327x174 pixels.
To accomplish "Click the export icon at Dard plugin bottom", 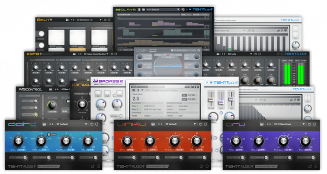I will [92, 166].
